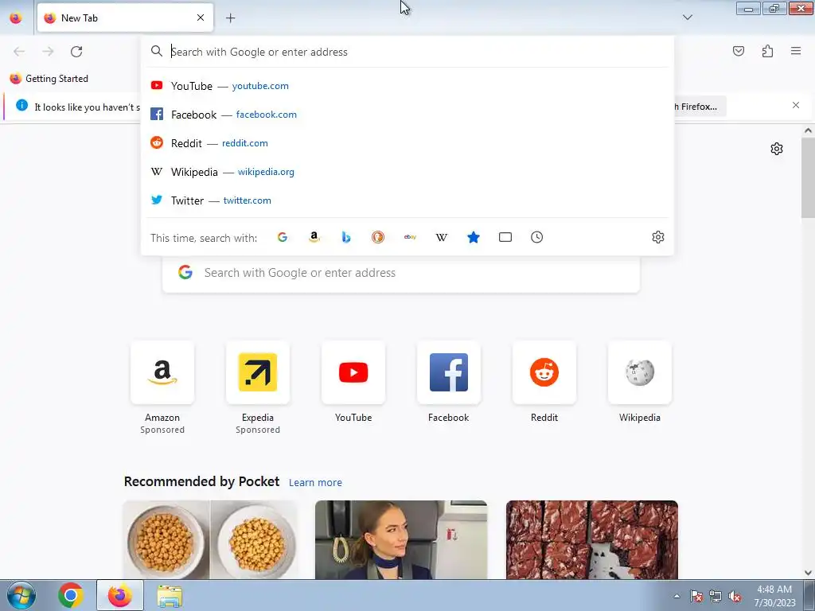Viewport: 815px width, 611px height.
Task: Personalize new tab via gear icon
Action: pos(777,149)
